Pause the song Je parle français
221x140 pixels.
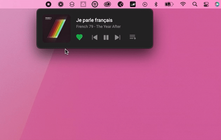coord(106,37)
